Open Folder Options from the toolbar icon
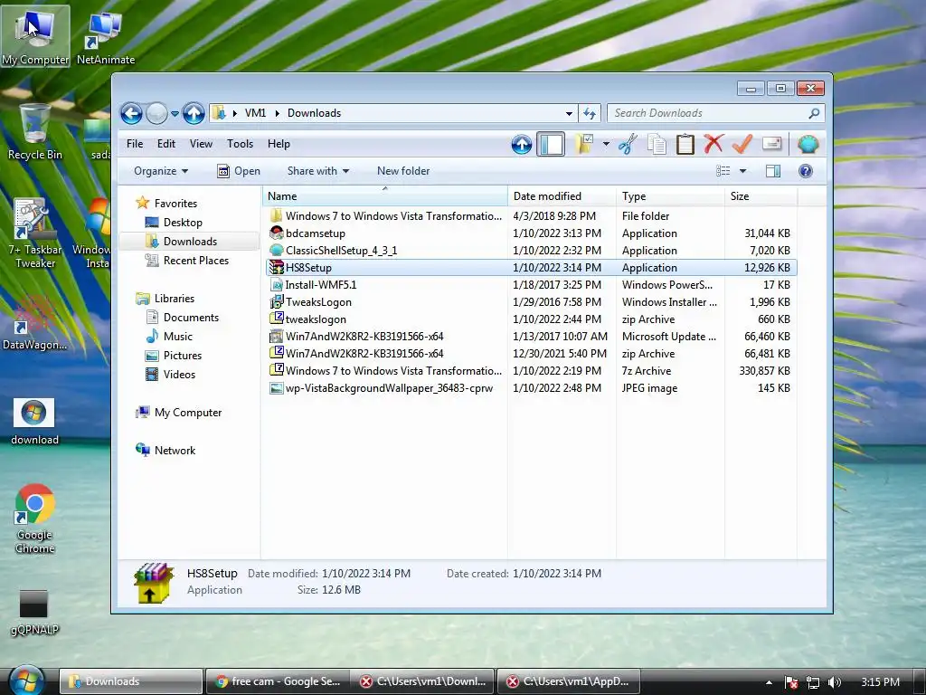 584,144
